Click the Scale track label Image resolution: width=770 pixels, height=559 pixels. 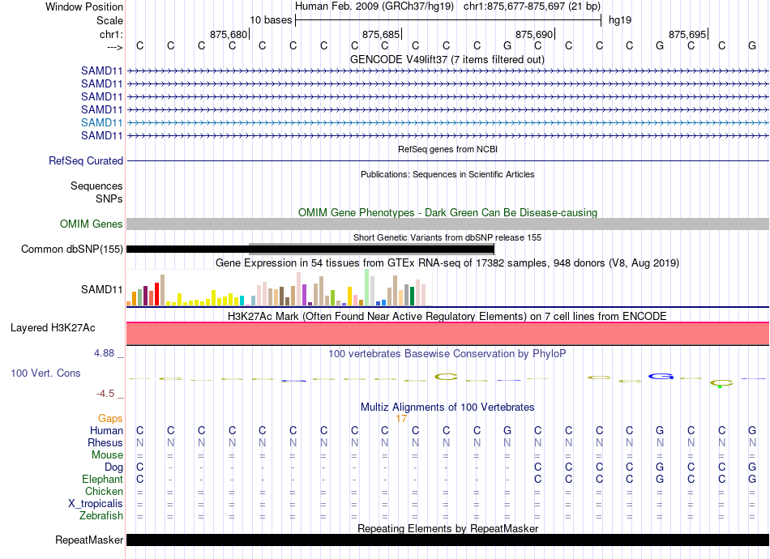[109, 20]
